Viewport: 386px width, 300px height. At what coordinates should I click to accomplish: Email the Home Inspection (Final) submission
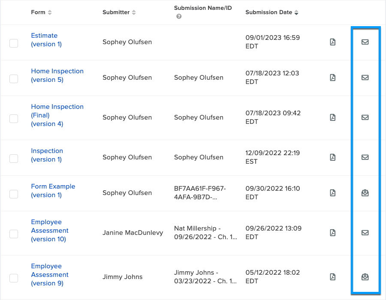[365, 117]
